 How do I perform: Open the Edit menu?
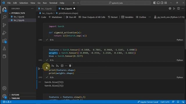pos(15,3)
